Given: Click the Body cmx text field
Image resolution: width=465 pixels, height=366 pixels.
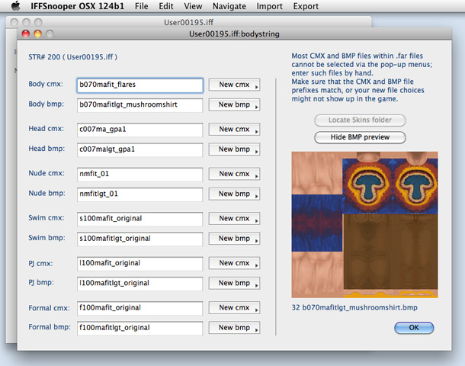Looking at the screenshot, I should click(x=139, y=85).
